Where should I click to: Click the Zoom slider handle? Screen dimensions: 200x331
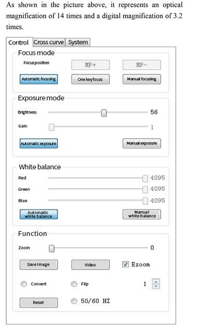point(52,248)
